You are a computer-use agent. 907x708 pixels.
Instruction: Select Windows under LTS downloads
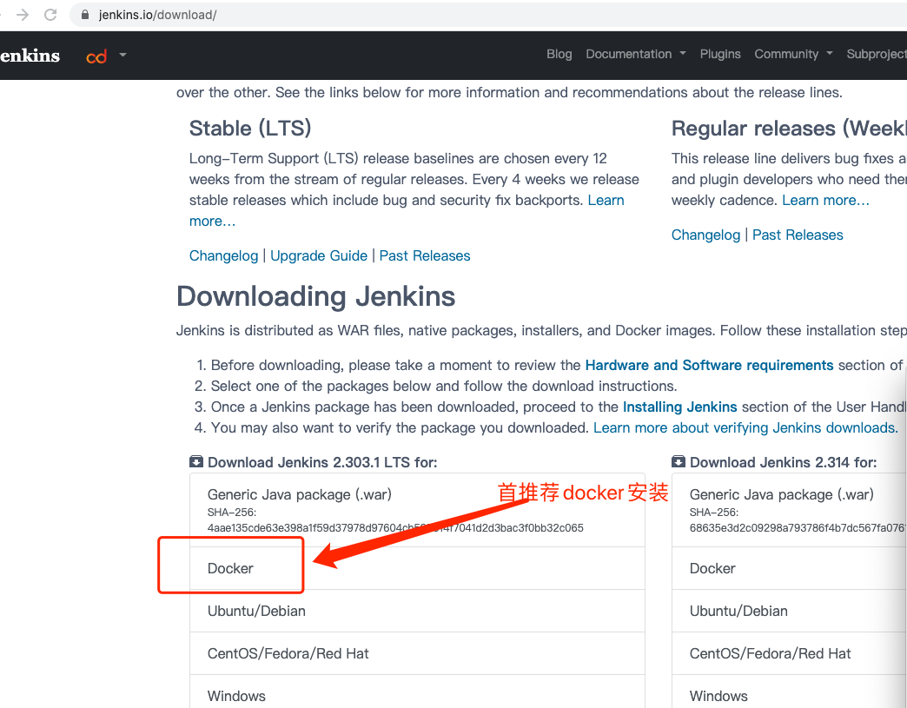417,691
